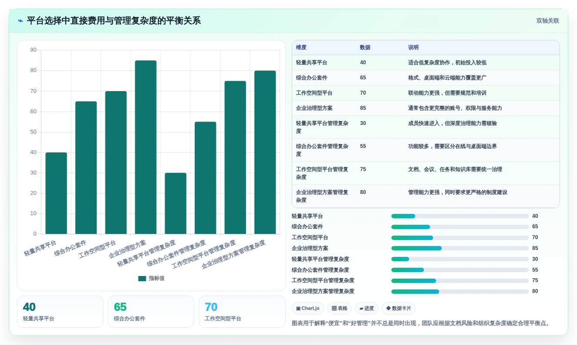Viewport: 577px width, 345px height.
Task: Click the 轻量共享平台管理复杂度 progress bar
Action: (x=460, y=259)
